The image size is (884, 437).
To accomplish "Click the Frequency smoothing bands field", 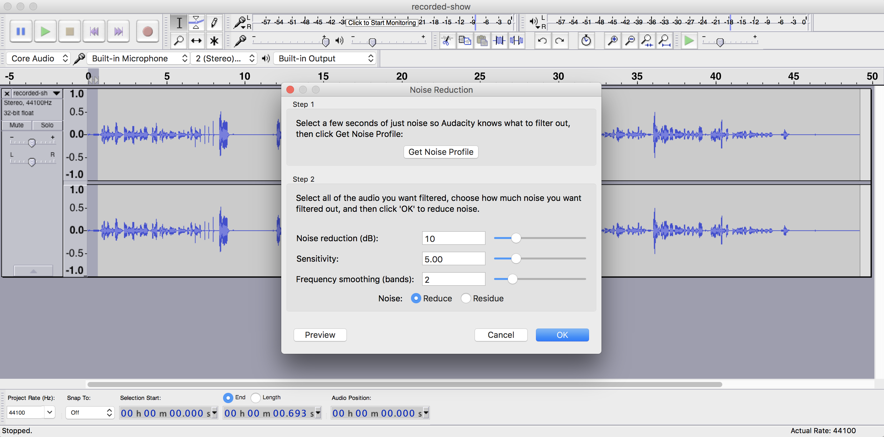I will [x=454, y=279].
